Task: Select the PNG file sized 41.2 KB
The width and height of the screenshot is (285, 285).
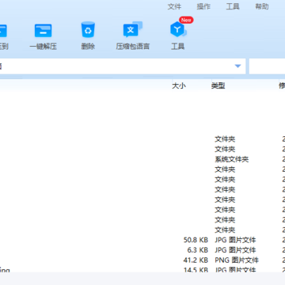Action: click(142, 260)
